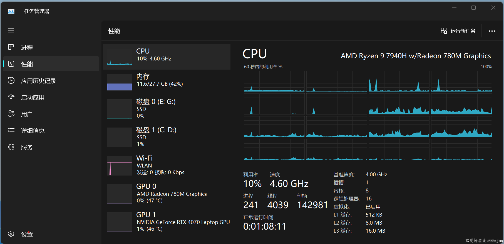Click the 启动应用 startup gauge icon
The width and height of the screenshot is (504, 244).
[x=11, y=97]
